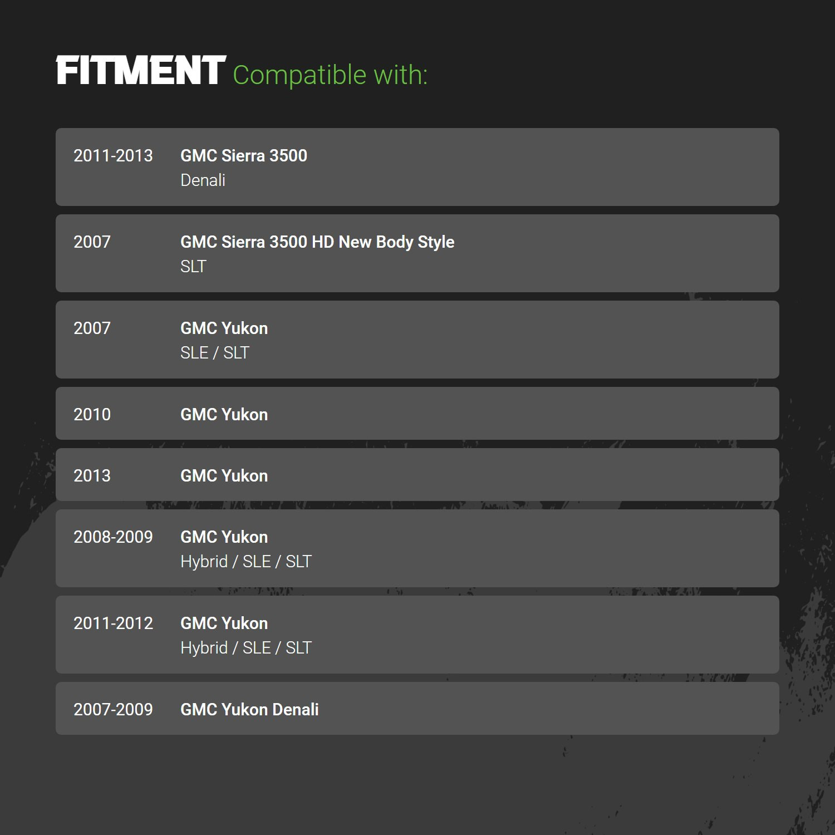Click the 2011-2013 year range label

pyautogui.click(x=113, y=156)
